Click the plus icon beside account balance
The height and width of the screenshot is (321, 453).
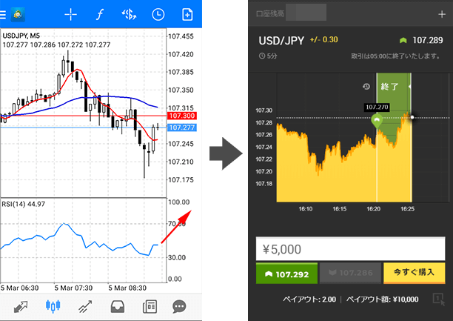pos(442,14)
